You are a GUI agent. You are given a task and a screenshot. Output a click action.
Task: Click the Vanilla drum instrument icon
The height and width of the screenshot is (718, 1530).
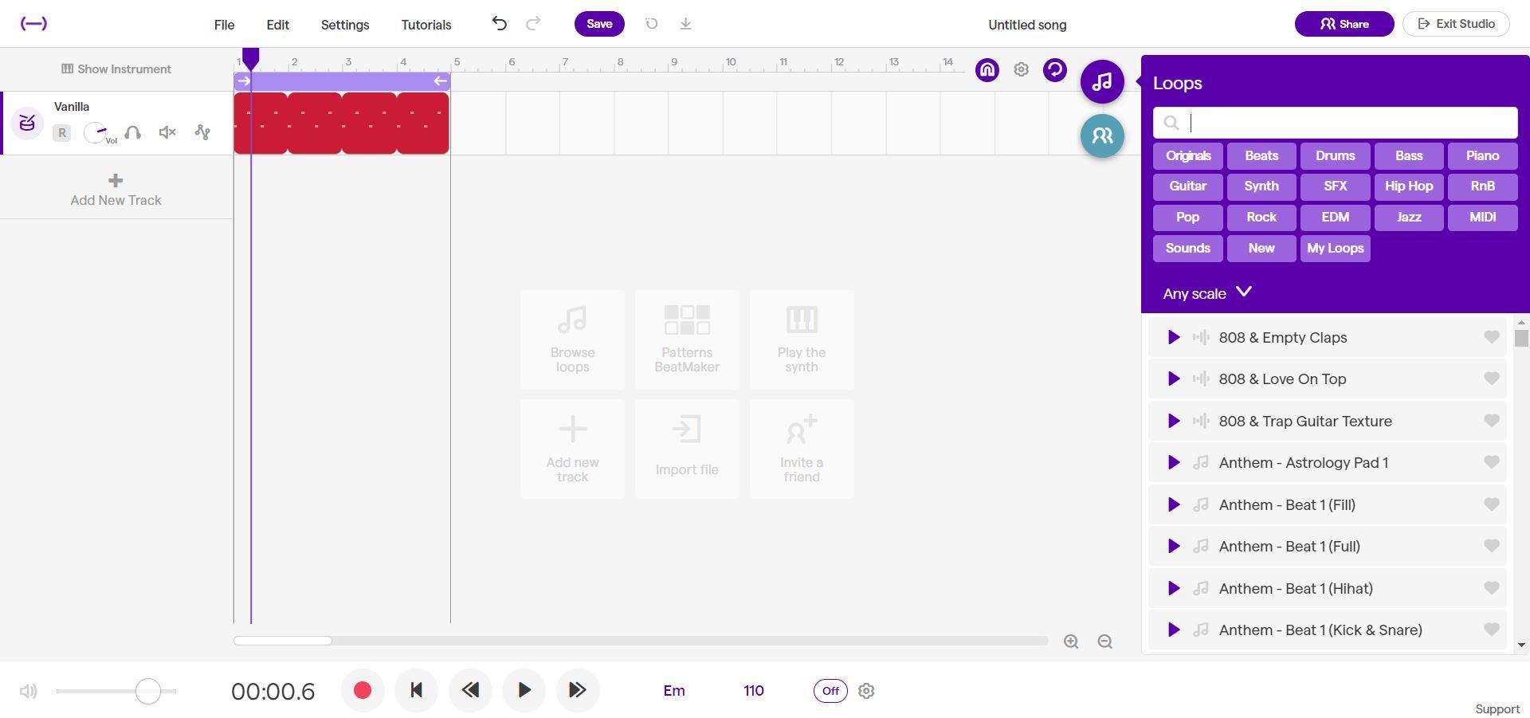pos(27,124)
